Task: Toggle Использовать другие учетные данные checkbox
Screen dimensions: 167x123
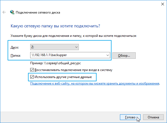Action: [32, 77]
